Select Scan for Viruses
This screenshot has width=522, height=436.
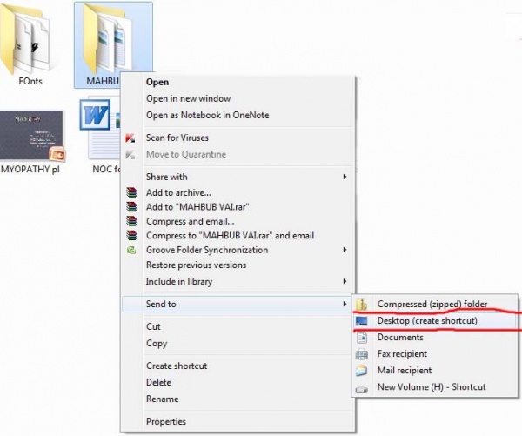238,138
